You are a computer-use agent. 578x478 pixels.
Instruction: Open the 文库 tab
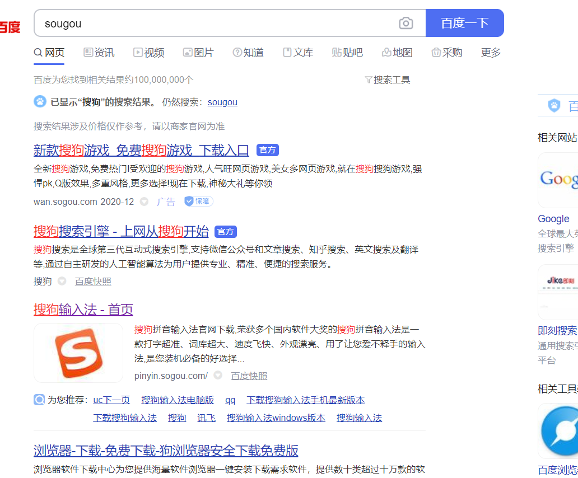click(298, 53)
